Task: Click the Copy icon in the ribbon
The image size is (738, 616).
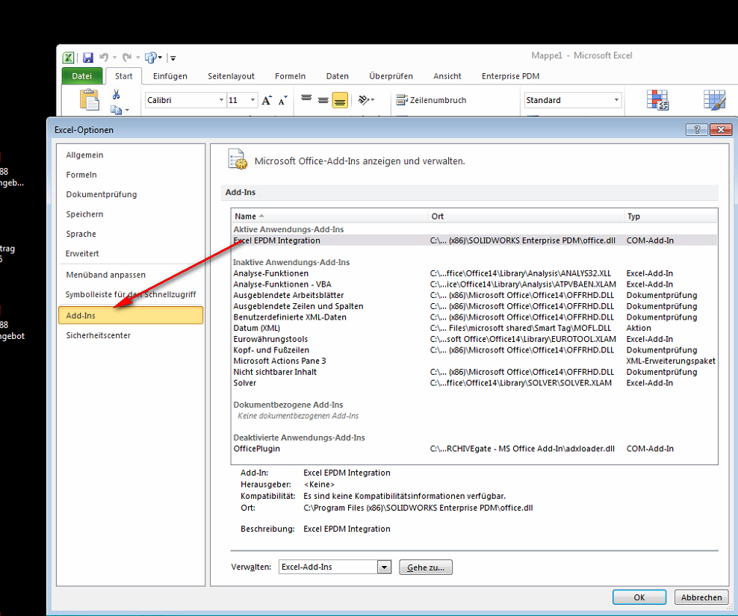Action: point(116,110)
